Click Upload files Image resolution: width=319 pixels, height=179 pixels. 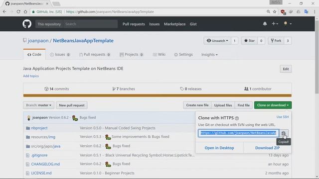tap(223, 105)
